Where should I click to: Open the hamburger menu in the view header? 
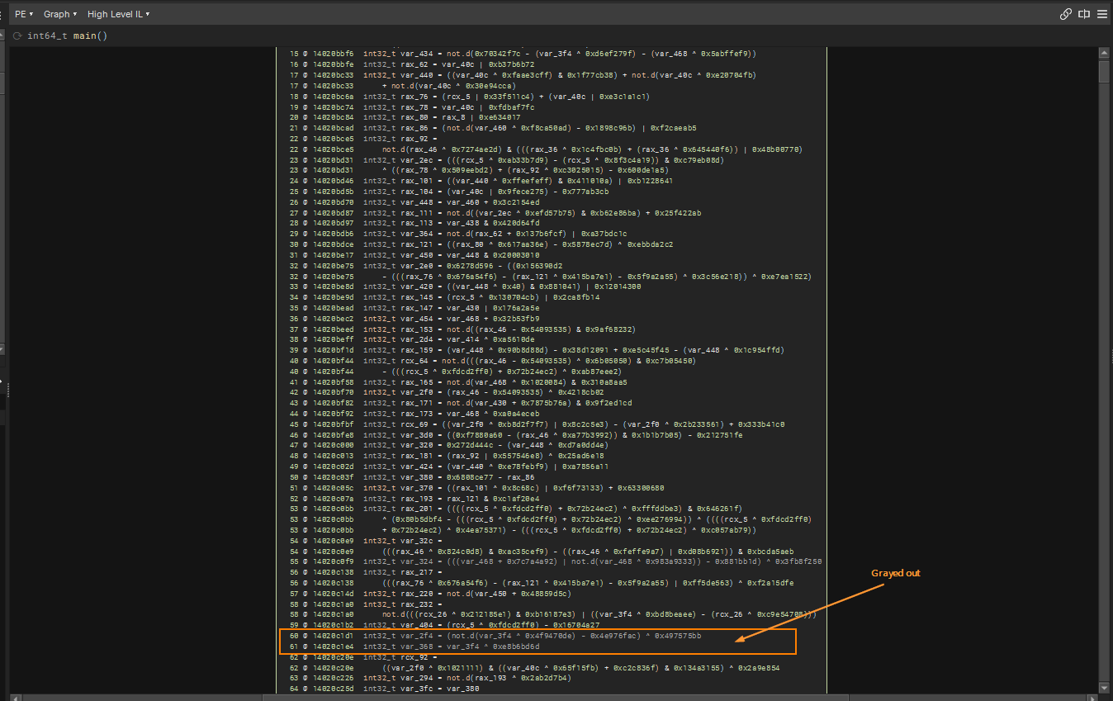click(1102, 14)
